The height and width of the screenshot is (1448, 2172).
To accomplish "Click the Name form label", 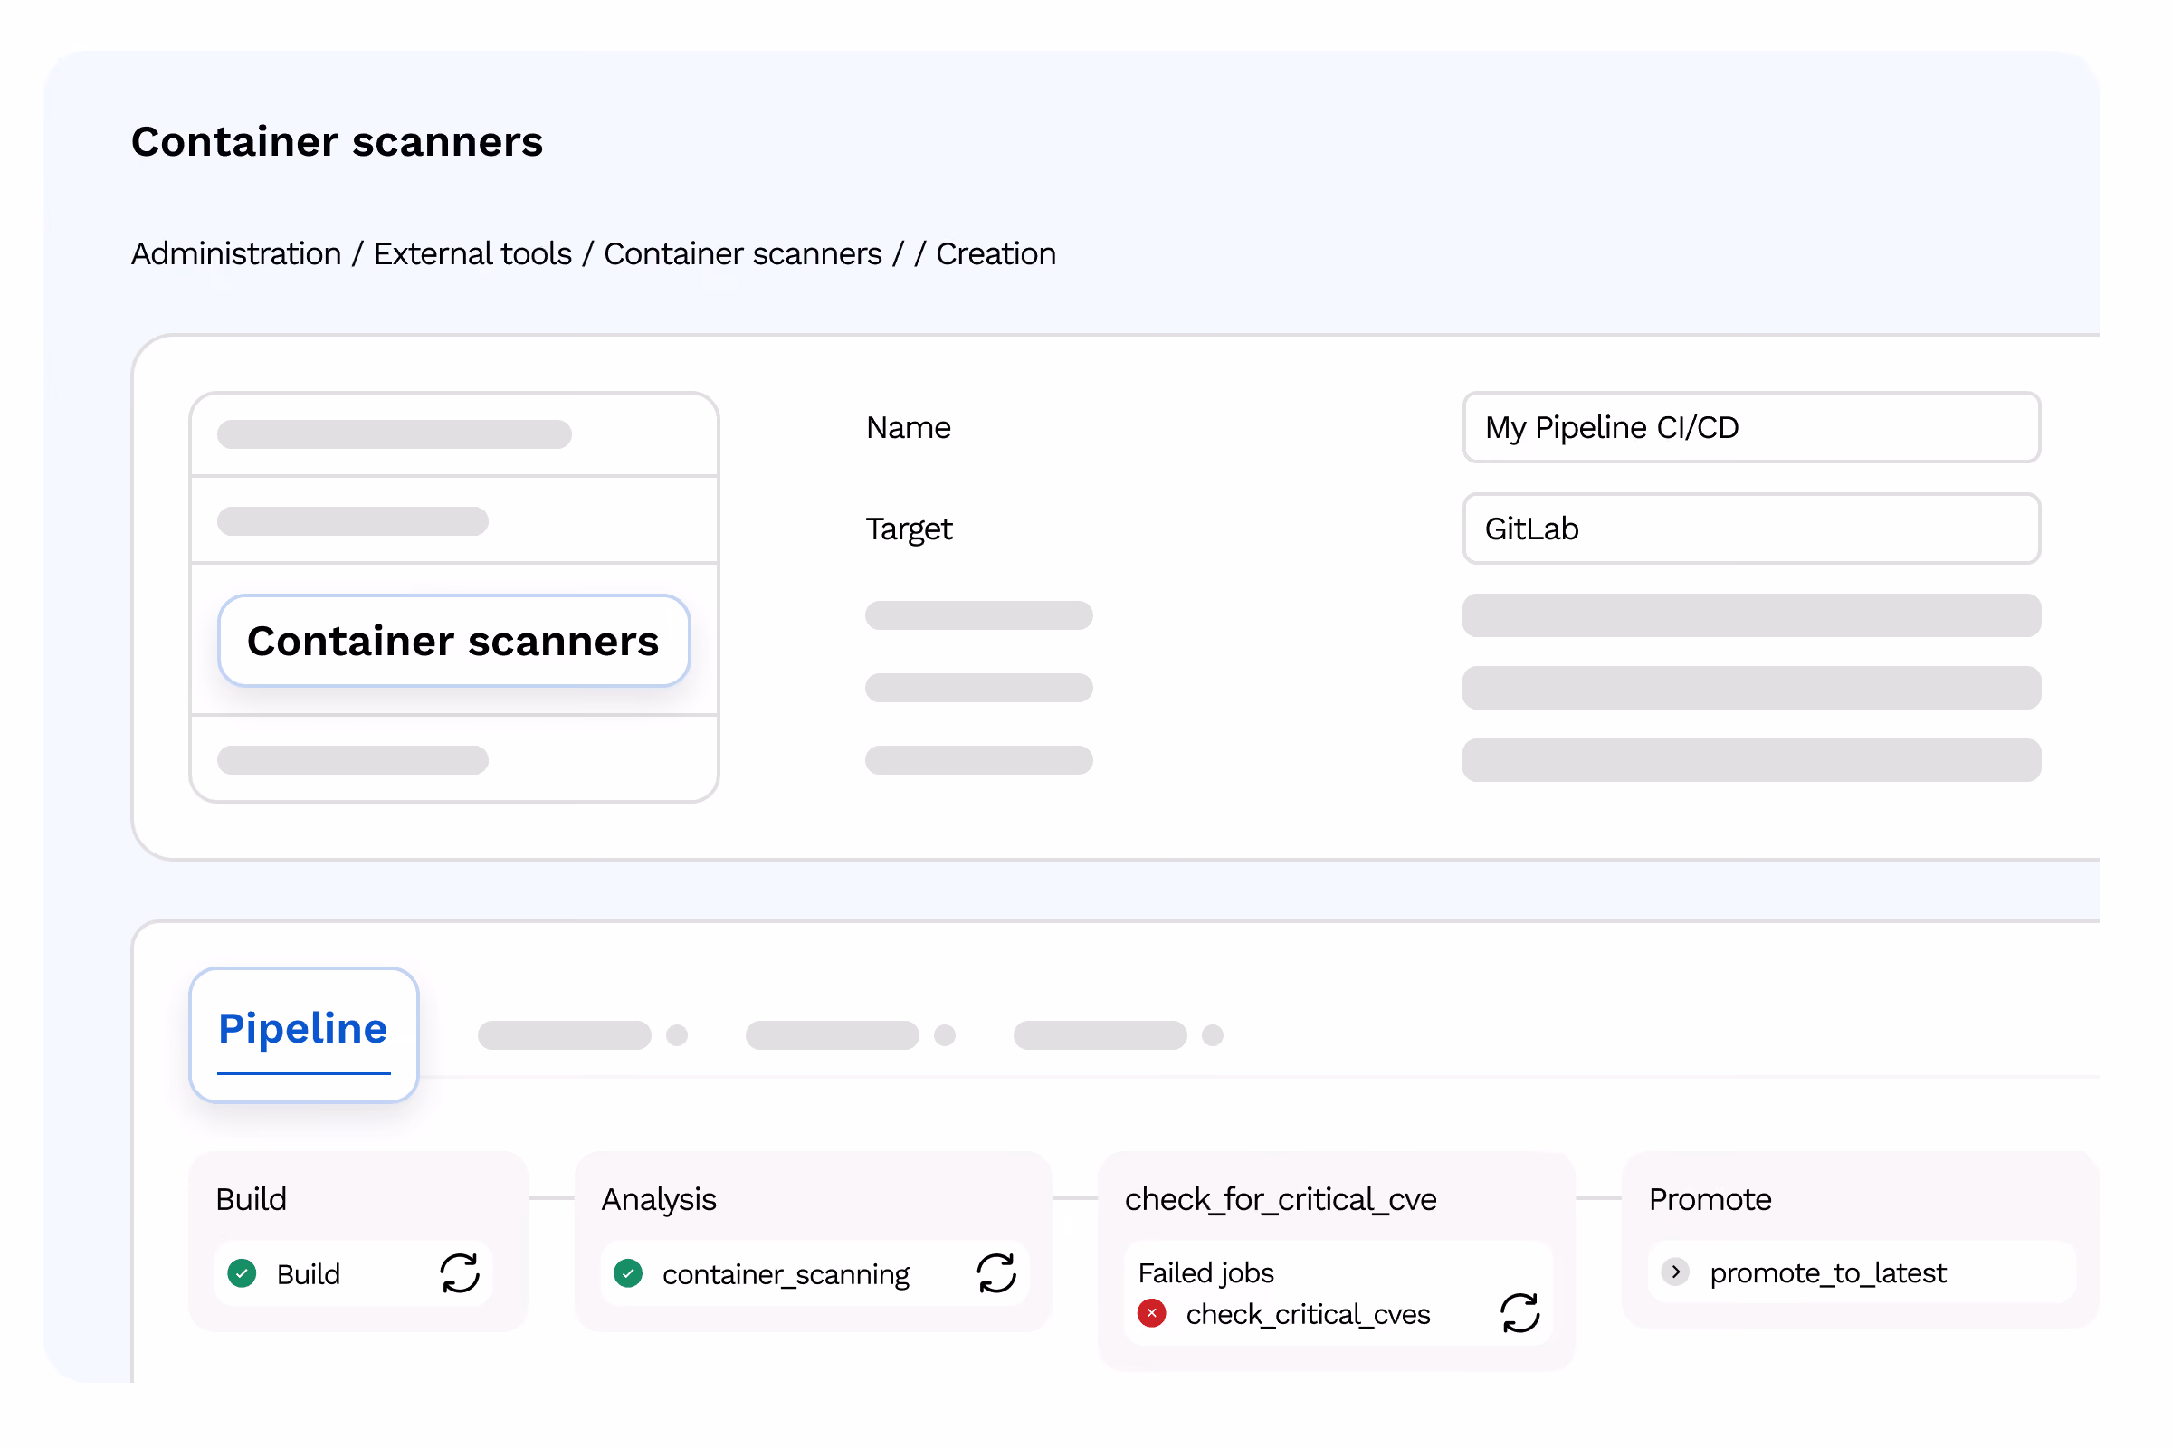I will coord(908,427).
